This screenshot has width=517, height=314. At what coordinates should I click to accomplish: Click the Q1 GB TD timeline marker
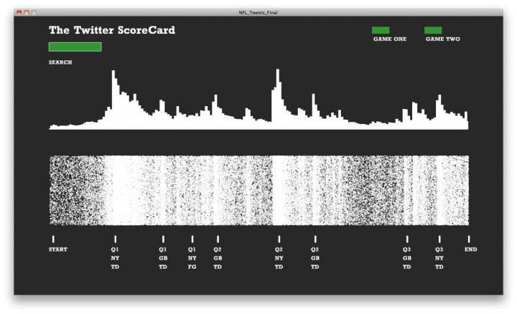[163, 239]
